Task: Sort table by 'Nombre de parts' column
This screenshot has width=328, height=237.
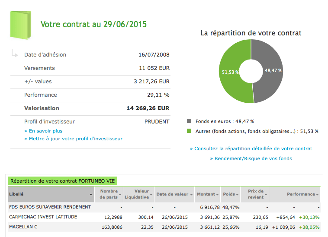Action: coord(109,194)
